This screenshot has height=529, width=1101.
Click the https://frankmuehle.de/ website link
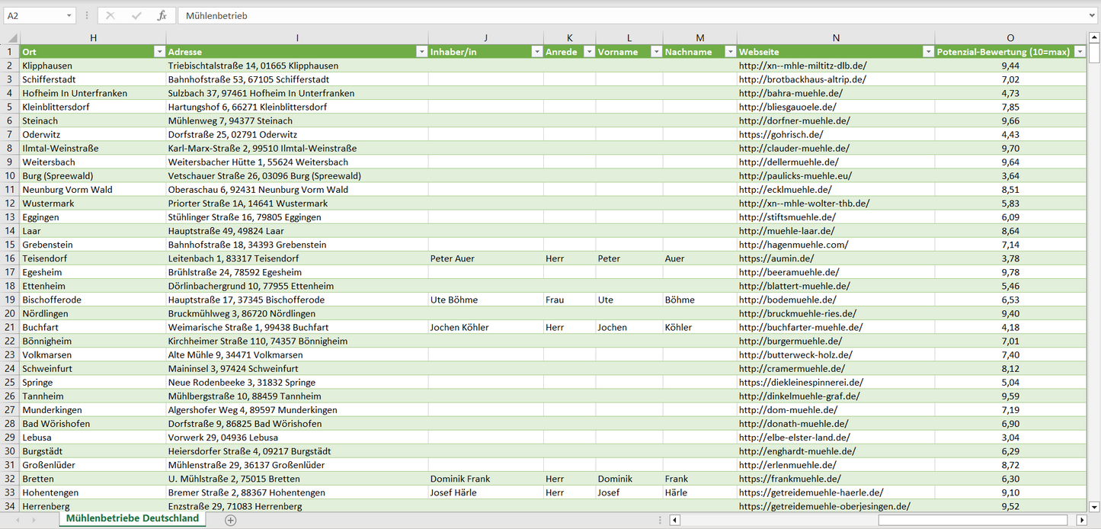tap(789, 479)
